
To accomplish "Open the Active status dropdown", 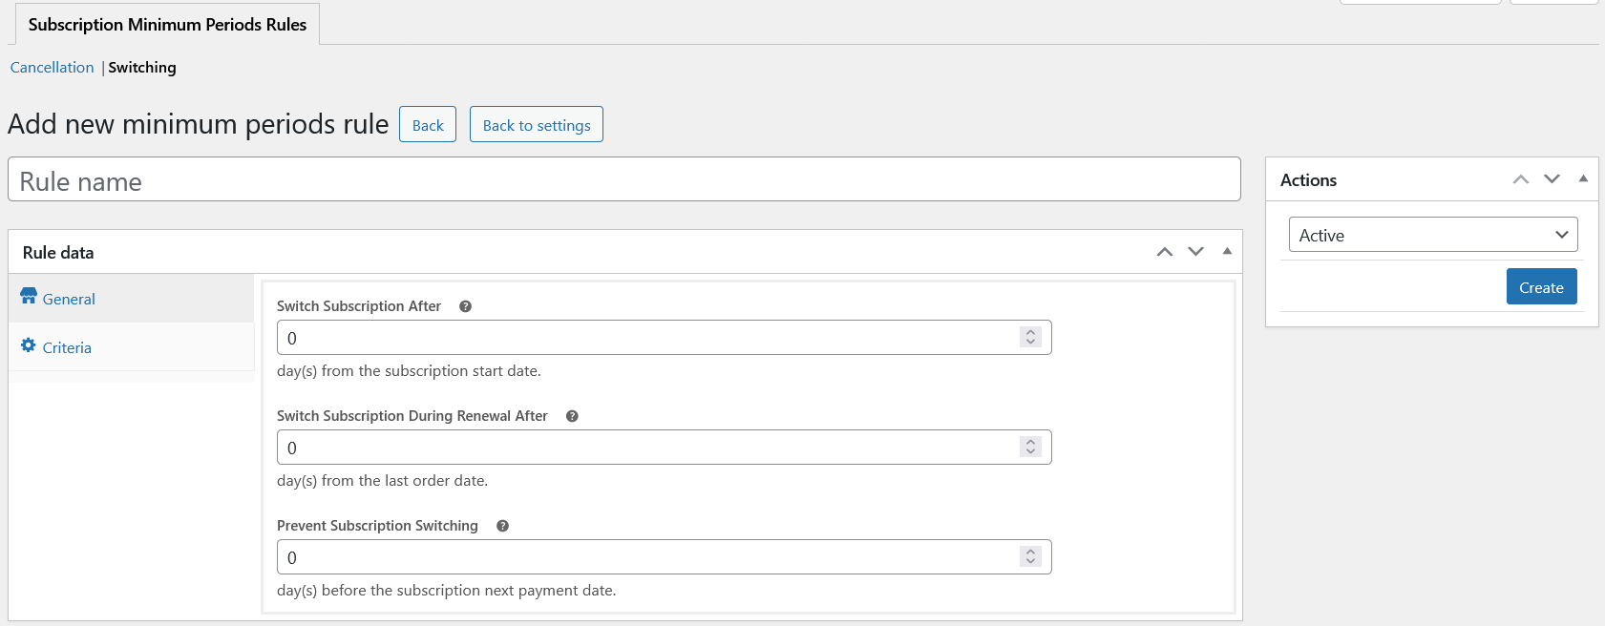I will coord(1432,235).
